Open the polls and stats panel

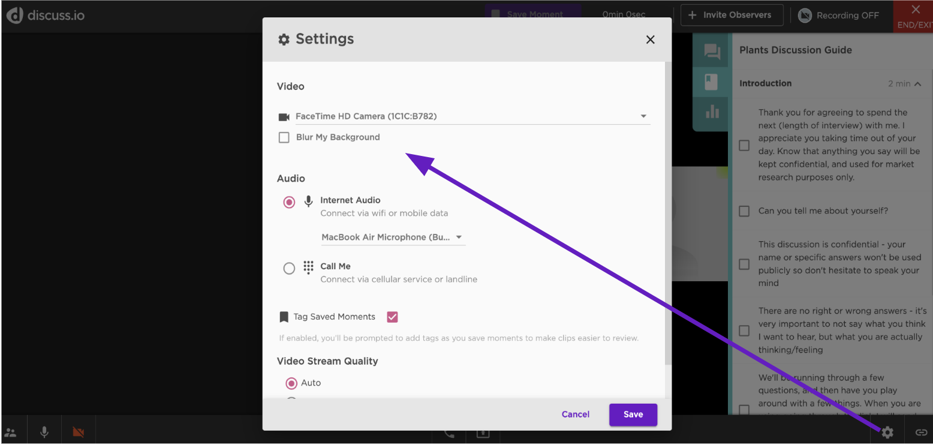(x=711, y=113)
